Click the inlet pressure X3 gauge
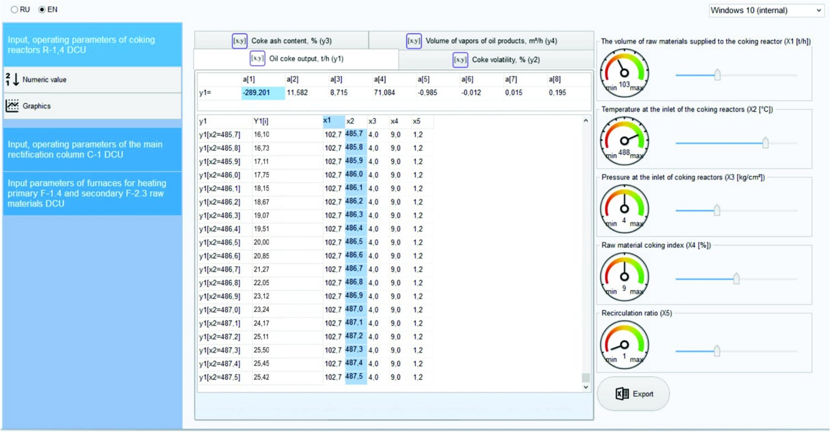830x432 pixels. (x=624, y=209)
